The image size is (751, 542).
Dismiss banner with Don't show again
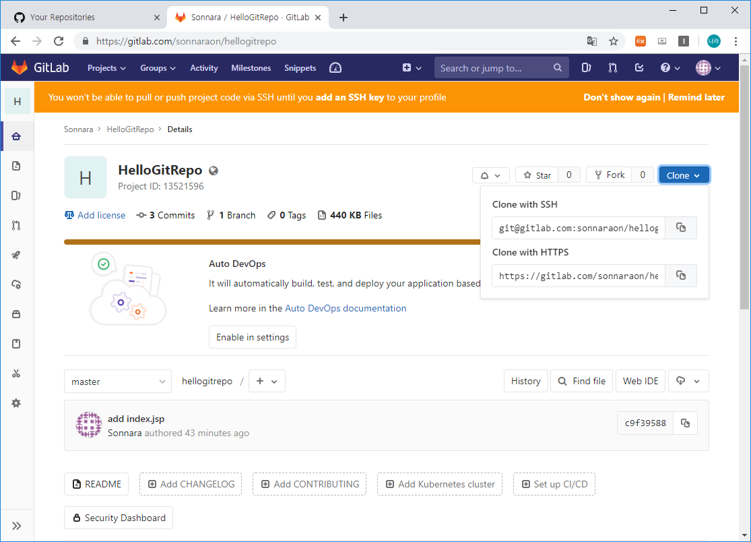[x=622, y=97]
